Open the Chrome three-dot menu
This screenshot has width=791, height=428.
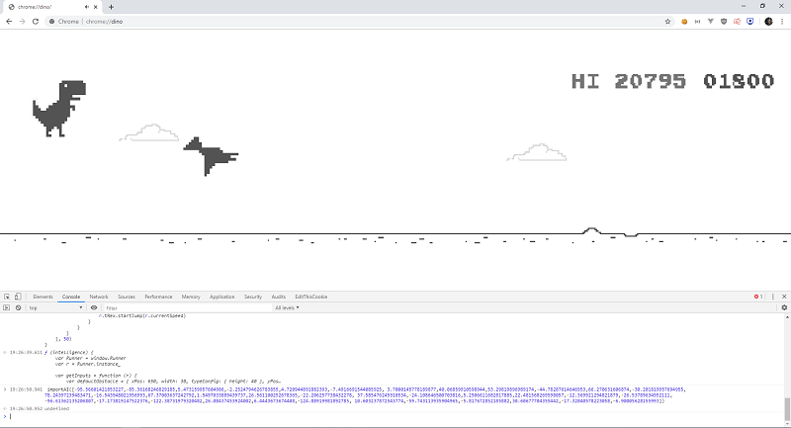pyautogui.click(x=782, y=22)
